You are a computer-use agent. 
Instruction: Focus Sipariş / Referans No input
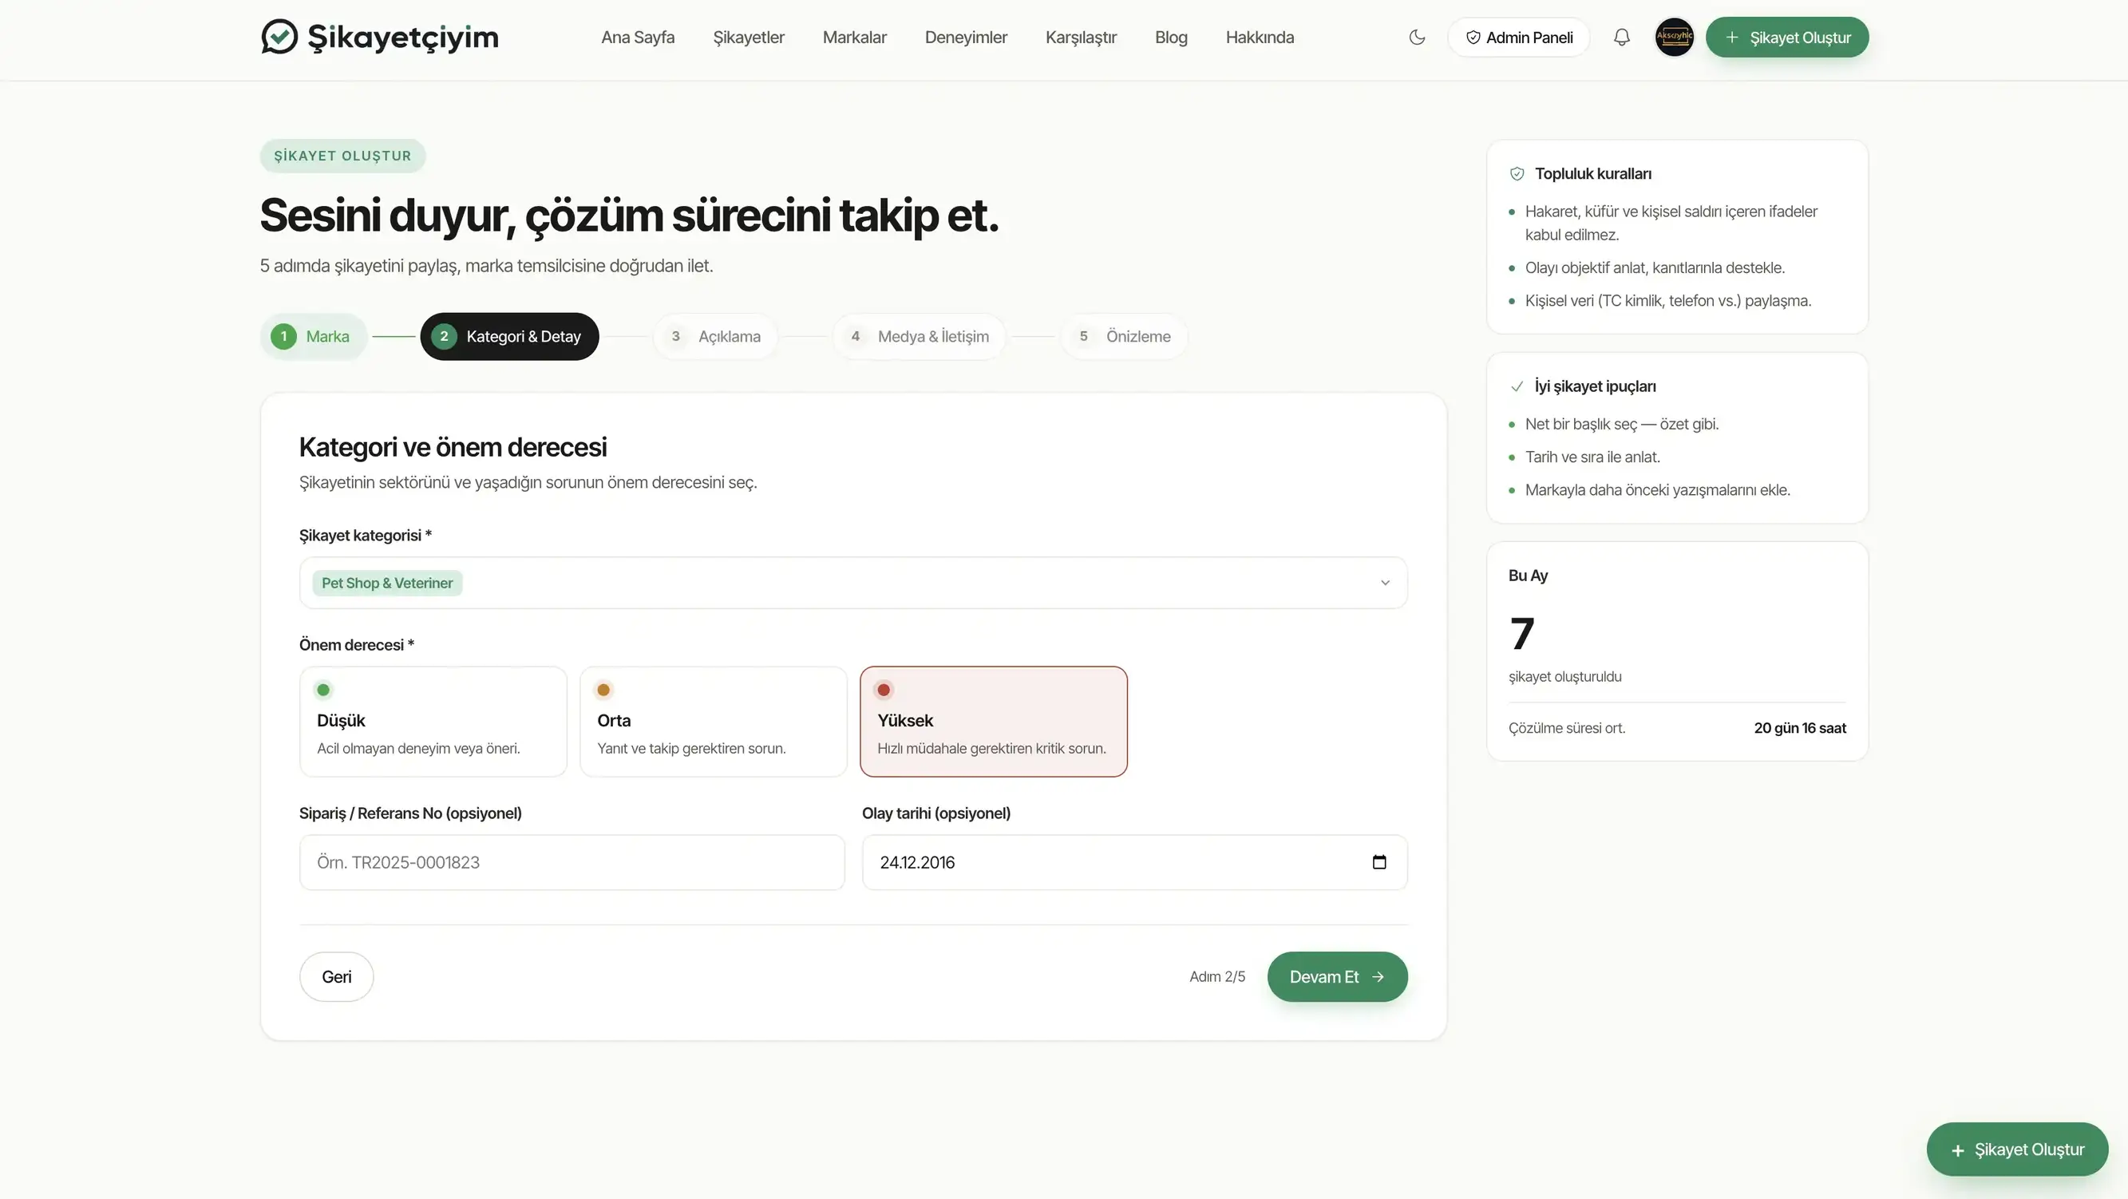[572, 862]
